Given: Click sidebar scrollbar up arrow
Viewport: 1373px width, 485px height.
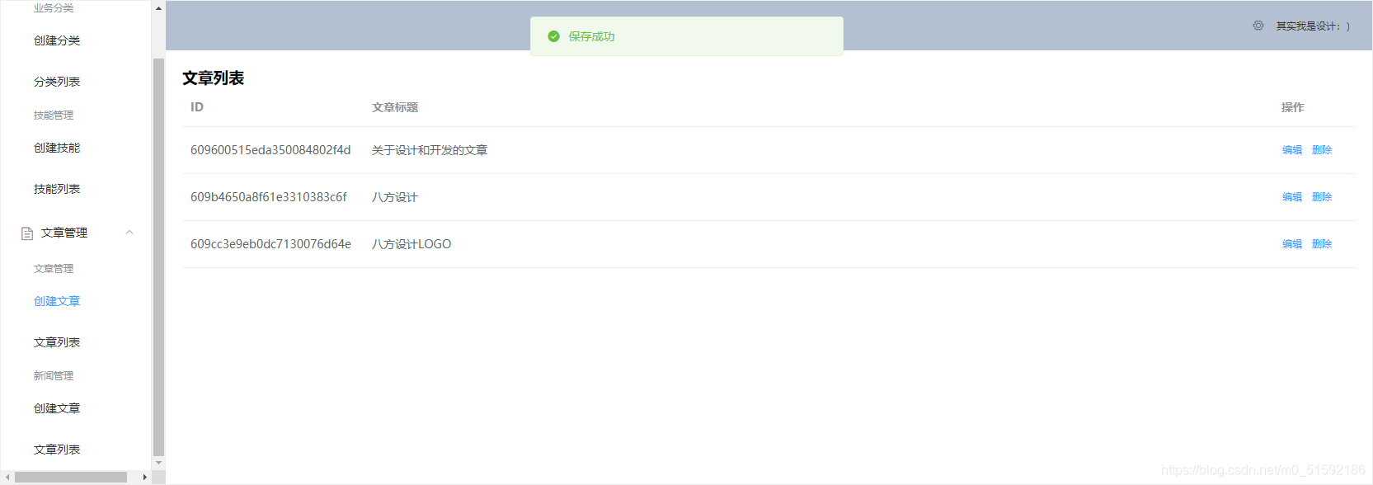Looking at the screenshot, I should tap(158, 8).
